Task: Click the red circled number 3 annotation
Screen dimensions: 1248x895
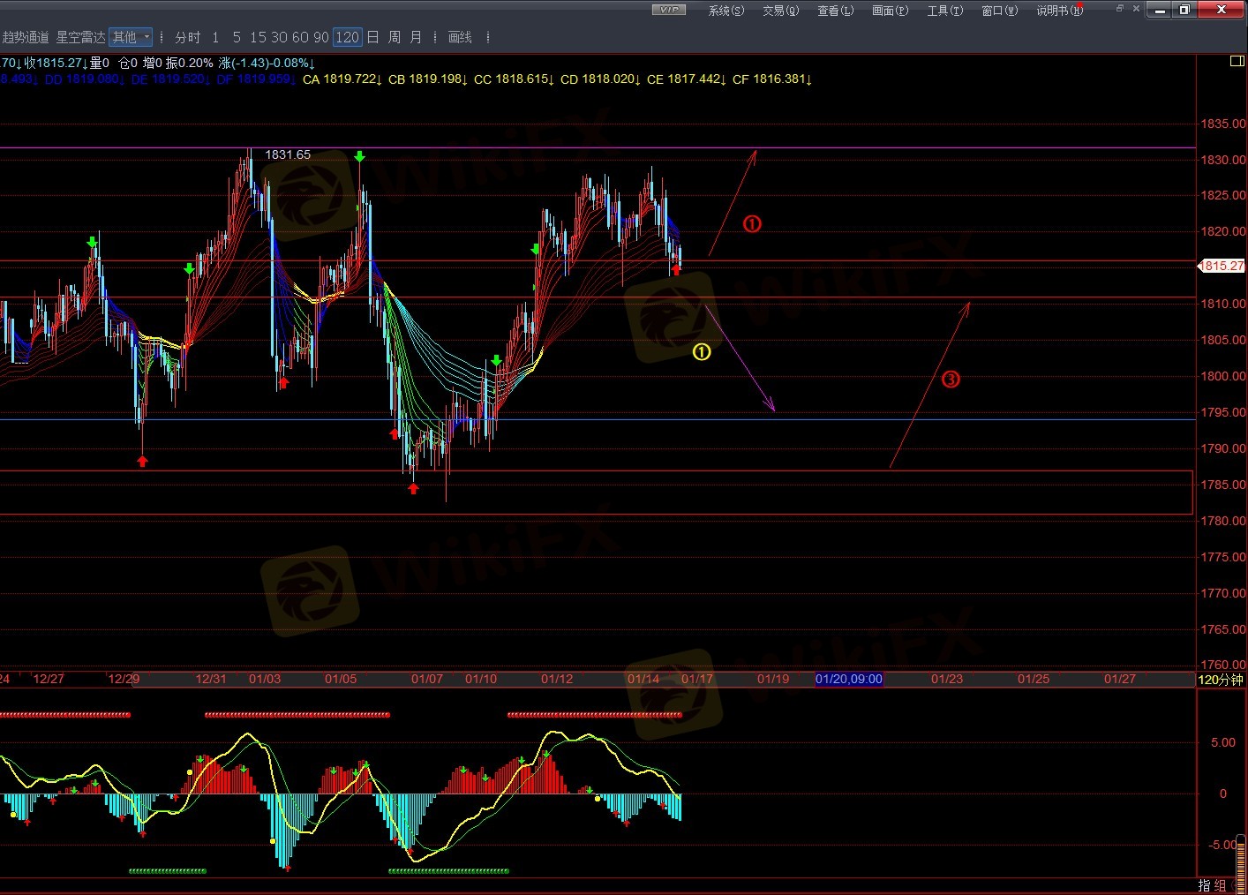Action: click(951, 380)
